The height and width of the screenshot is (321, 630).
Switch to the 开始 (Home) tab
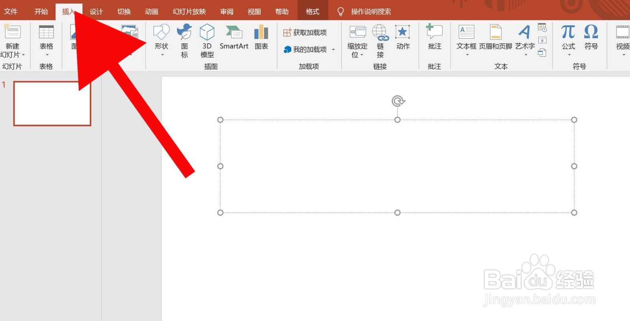pos(41,12)
